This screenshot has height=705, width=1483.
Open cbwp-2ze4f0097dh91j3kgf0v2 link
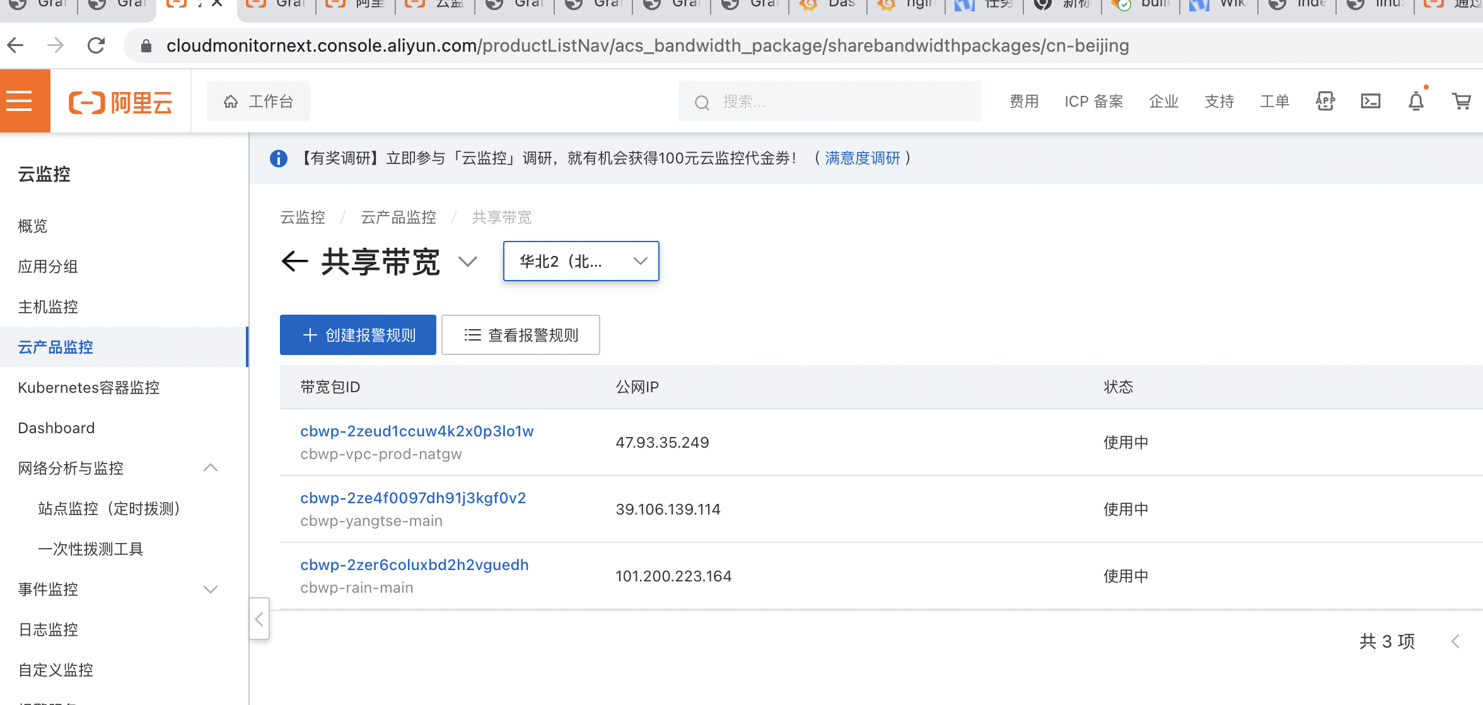click(413, 498)
